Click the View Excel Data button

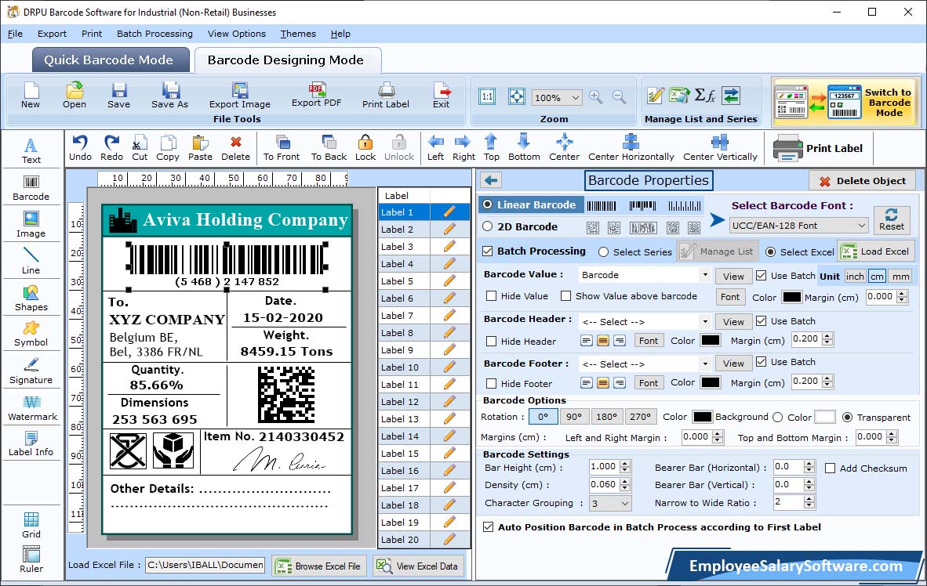[419, 566]
